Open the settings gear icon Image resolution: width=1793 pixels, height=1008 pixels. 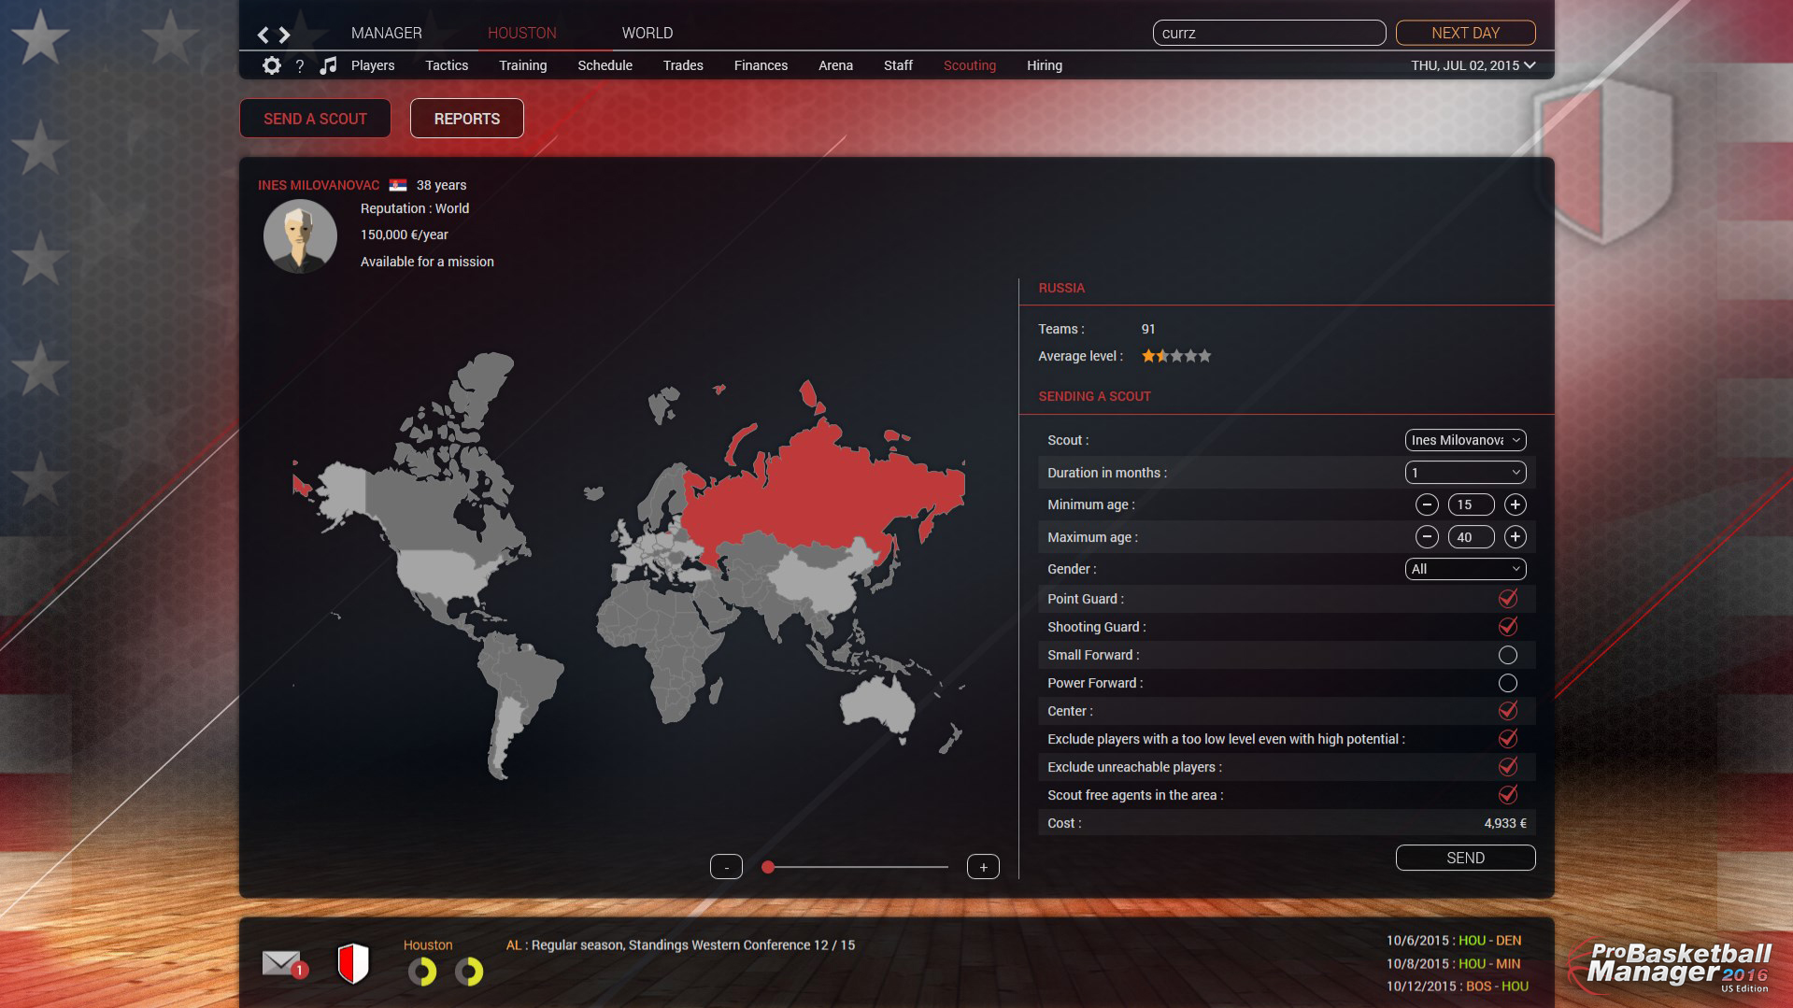[271, 65]
